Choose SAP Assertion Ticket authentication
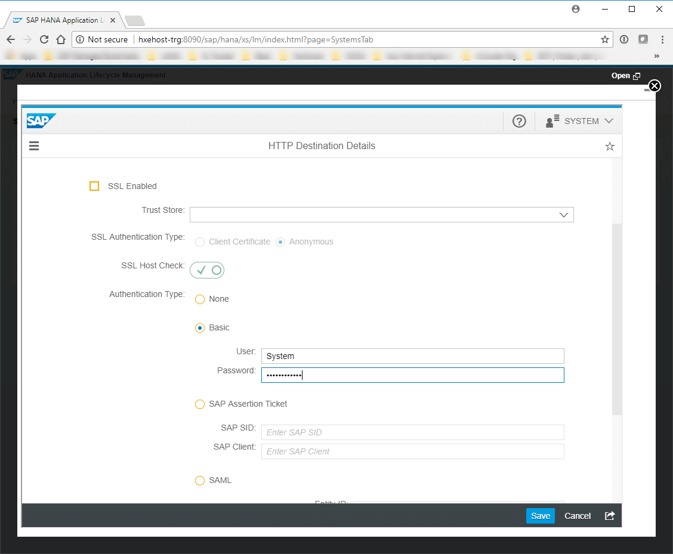 (200, 404)
